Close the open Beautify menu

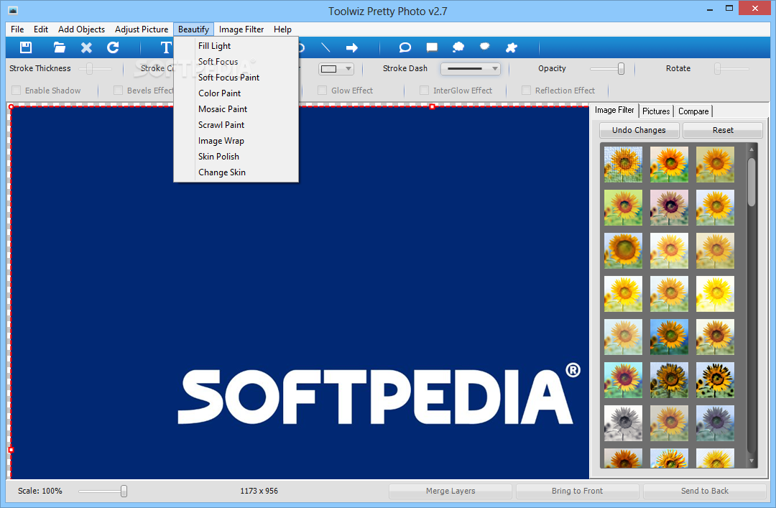(193, 29)
